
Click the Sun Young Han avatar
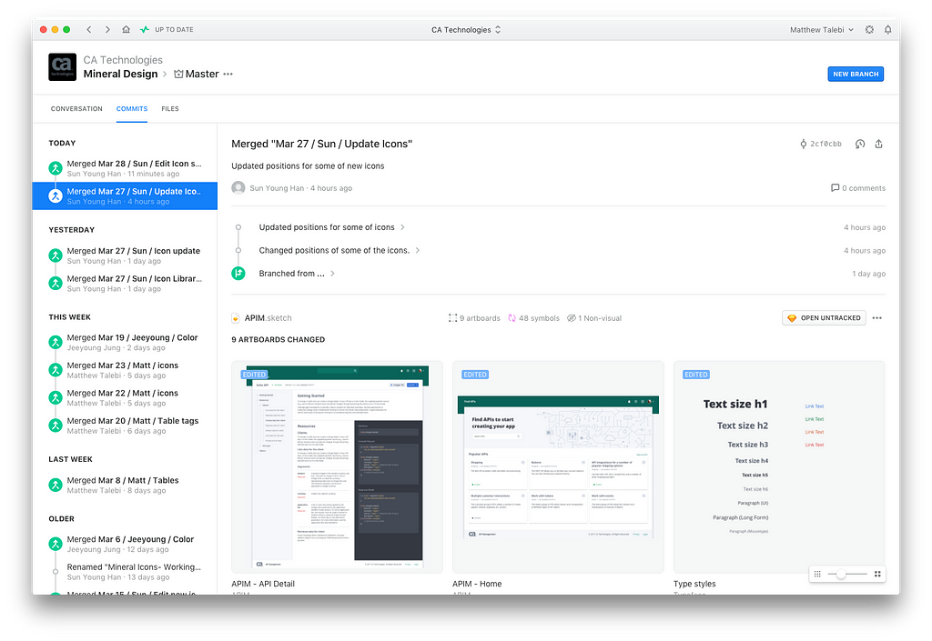click(x=238, y=187)
